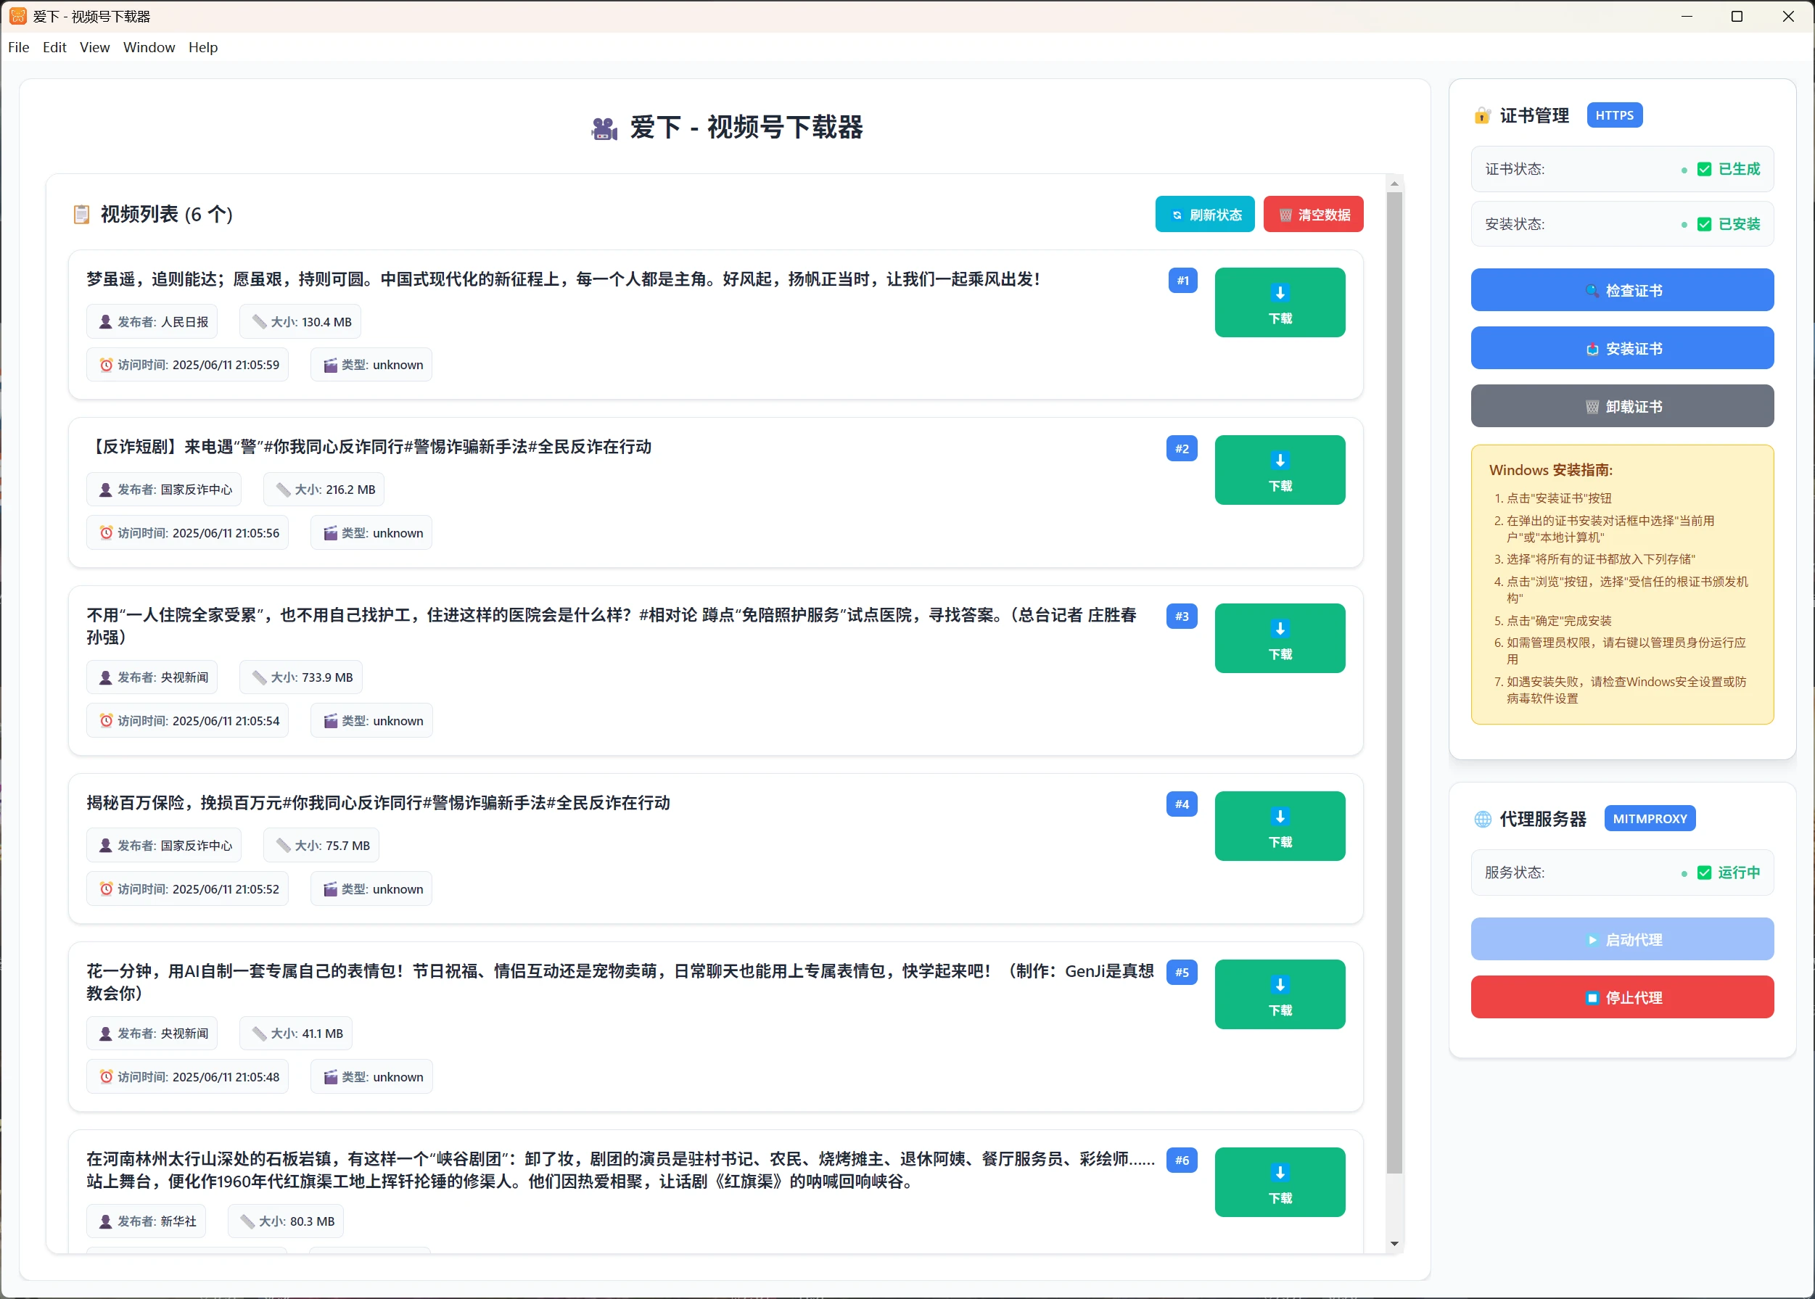Click the 安装证书 install certificate button
This screenshot has width=1815, height=1299.
pos(1622,348)
